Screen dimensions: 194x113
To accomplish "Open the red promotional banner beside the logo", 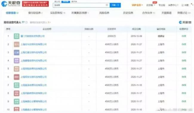I will point(36,4).
